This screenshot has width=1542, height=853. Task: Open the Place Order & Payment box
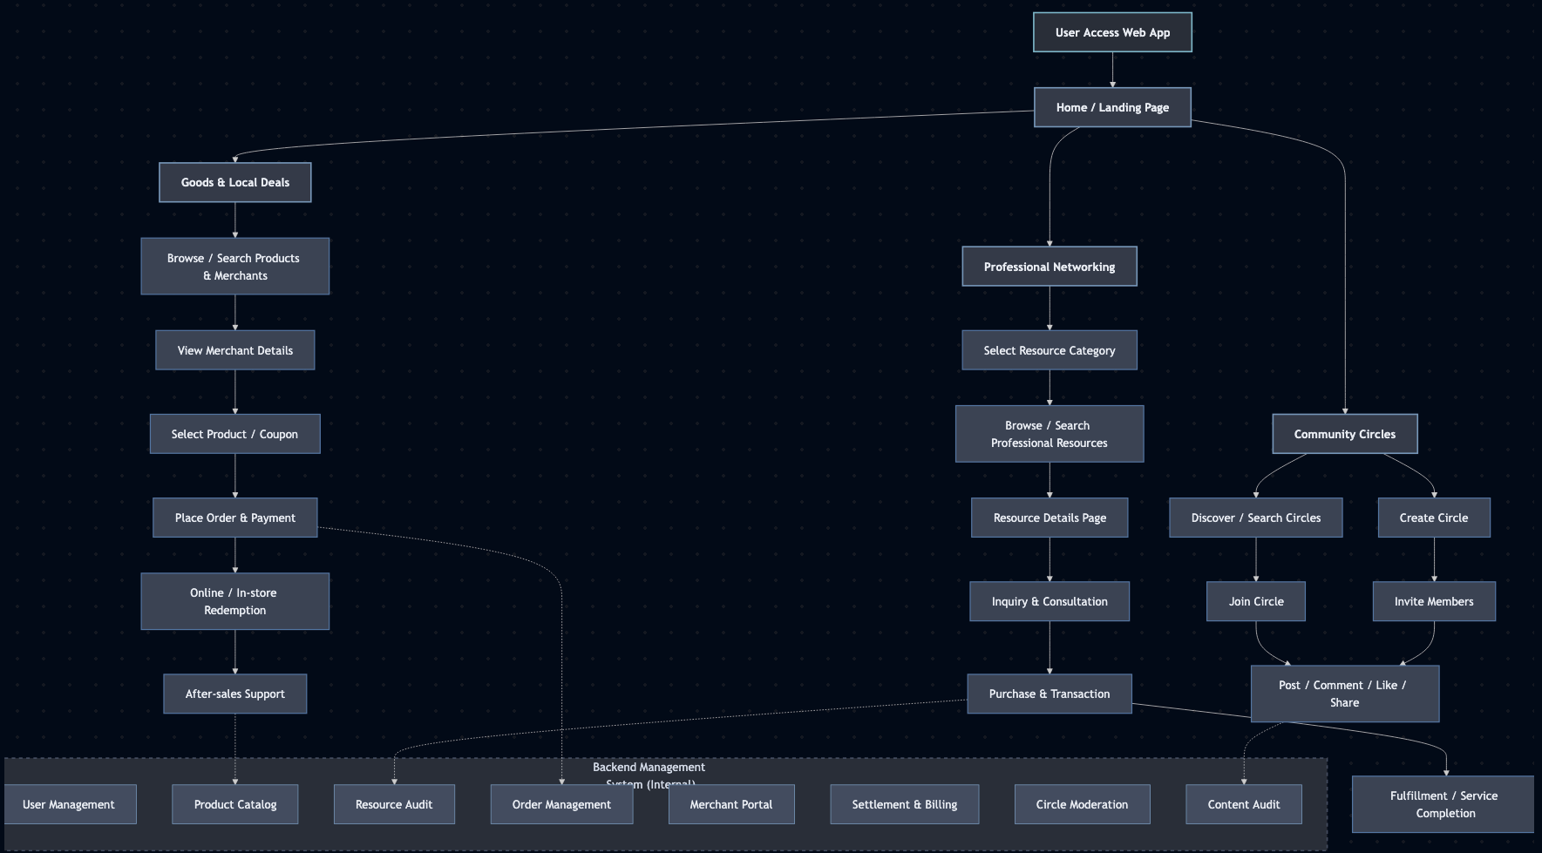click(234, 517)
